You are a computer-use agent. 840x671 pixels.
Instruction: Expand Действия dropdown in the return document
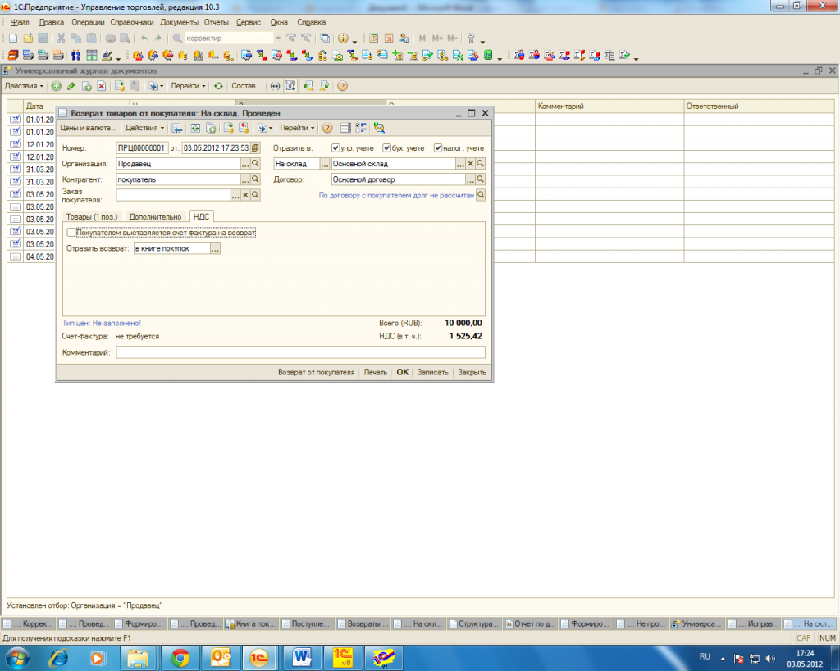(x=144, y=128)
